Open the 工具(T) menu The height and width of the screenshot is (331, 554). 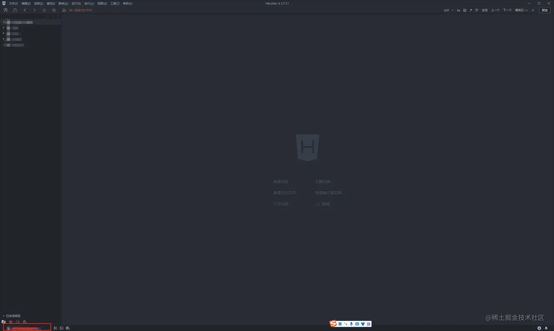click(115, 3)
